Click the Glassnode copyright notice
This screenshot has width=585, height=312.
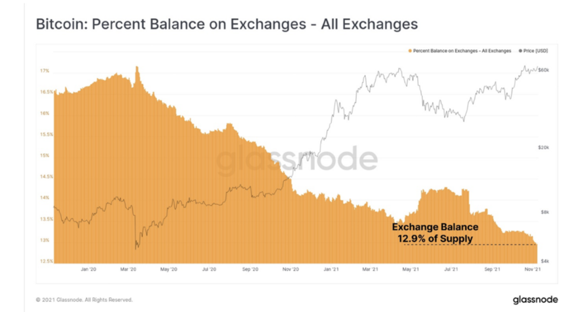pos(83,299)
